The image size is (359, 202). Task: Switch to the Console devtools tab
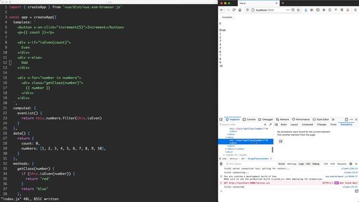(249, 120)
